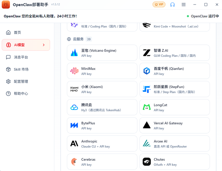Choose the Arcee AI provider

(175, 144)
